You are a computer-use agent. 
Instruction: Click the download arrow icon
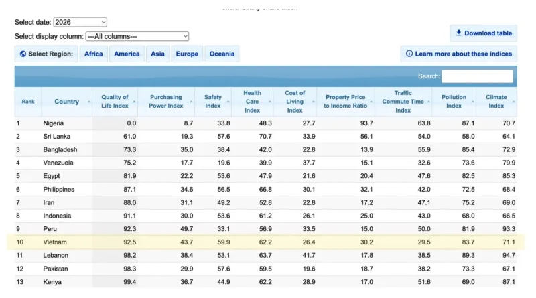point(459,33)
